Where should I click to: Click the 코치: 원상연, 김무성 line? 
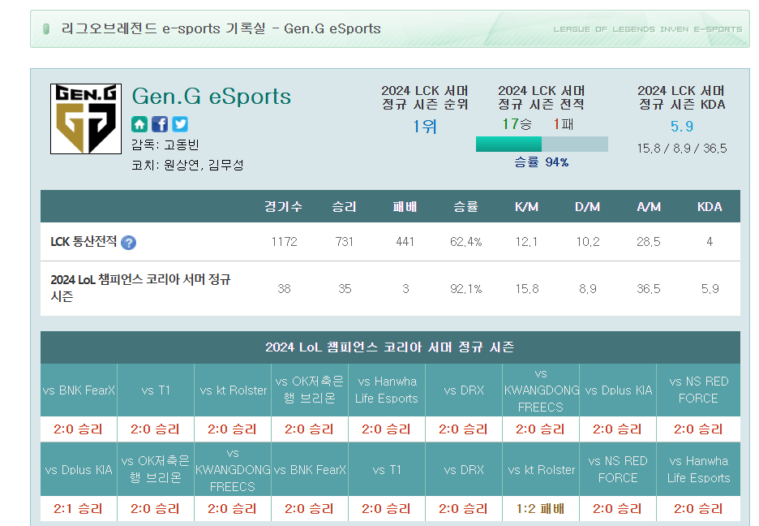pyautogui.click(x=187, y=165)
